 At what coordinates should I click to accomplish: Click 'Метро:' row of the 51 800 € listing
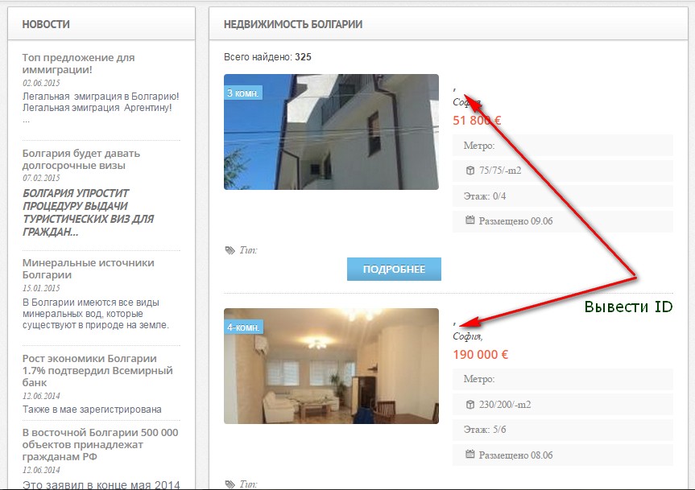pos(563,145)
